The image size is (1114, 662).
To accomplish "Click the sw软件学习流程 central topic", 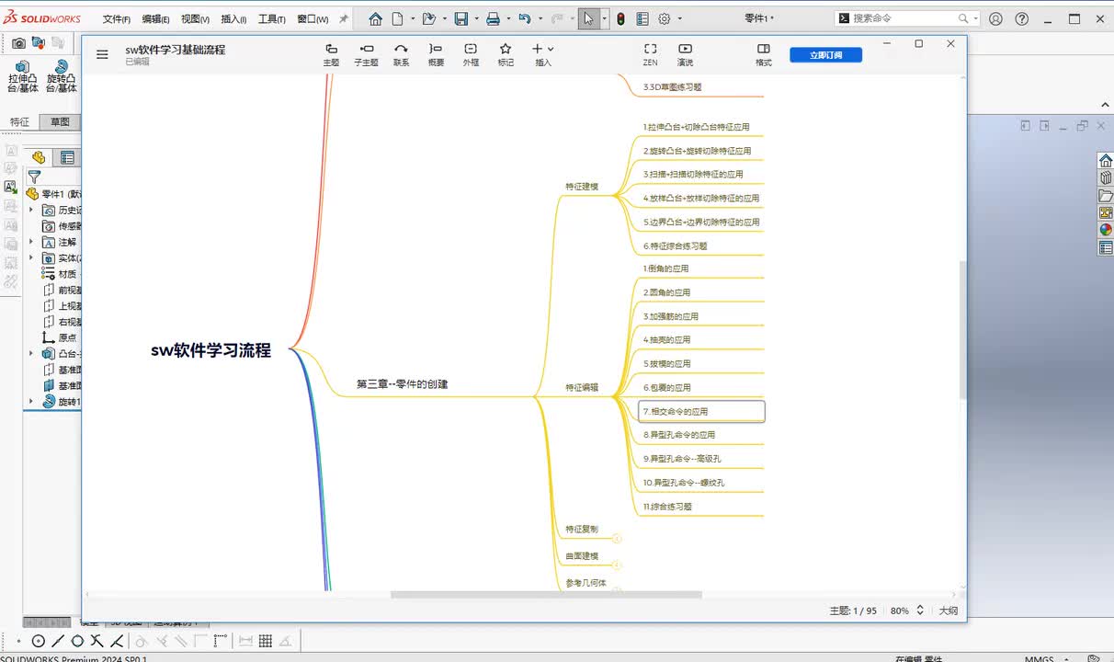I will (211, 350).
